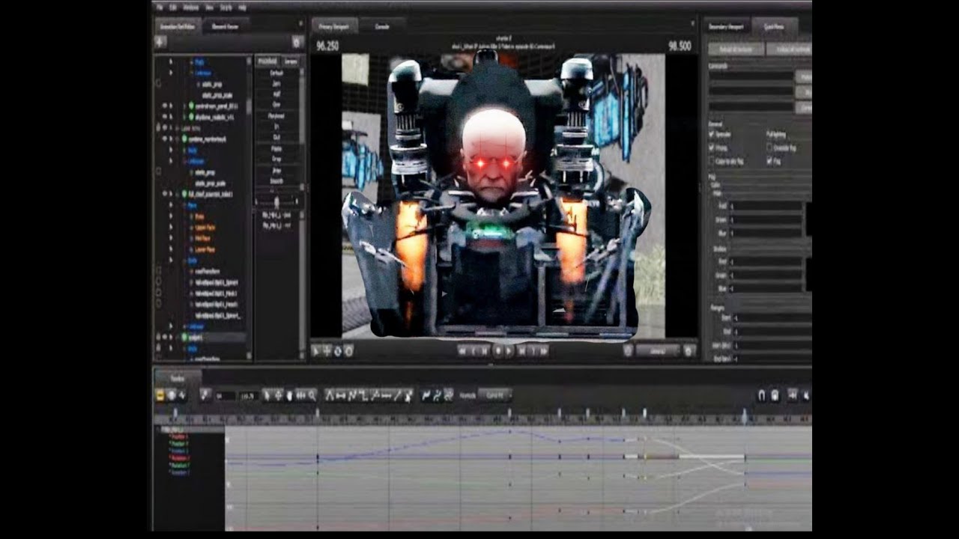Open the Help menu
The width and height of the screenshot is (959, 539).
pyautogui.click(x=243, y=7)
